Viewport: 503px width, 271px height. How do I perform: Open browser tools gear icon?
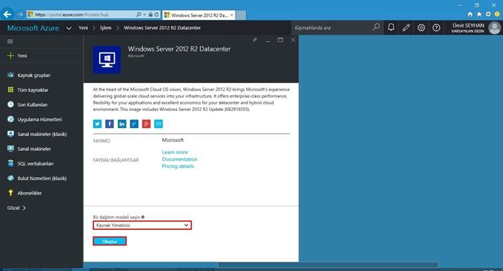(488, 15)
